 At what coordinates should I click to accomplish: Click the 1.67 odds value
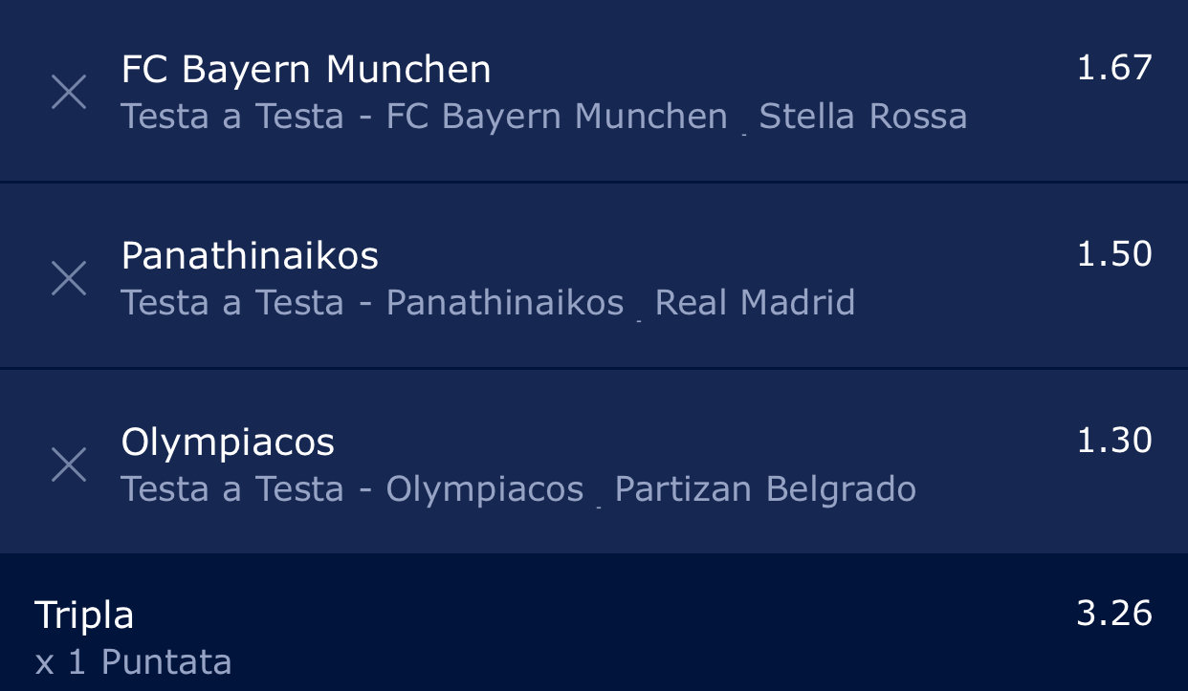click(1114, 68)
